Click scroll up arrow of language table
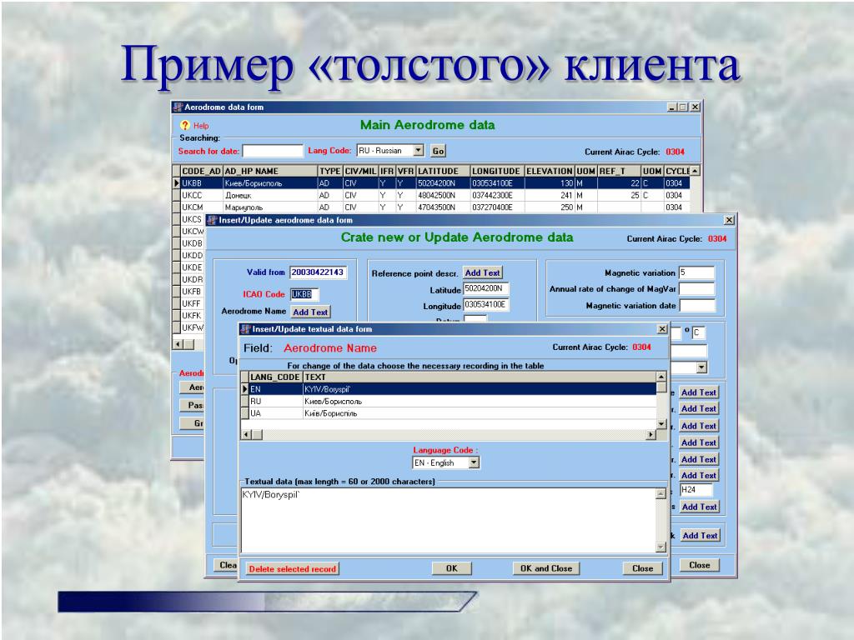854x640 pixels. point(661,377)
